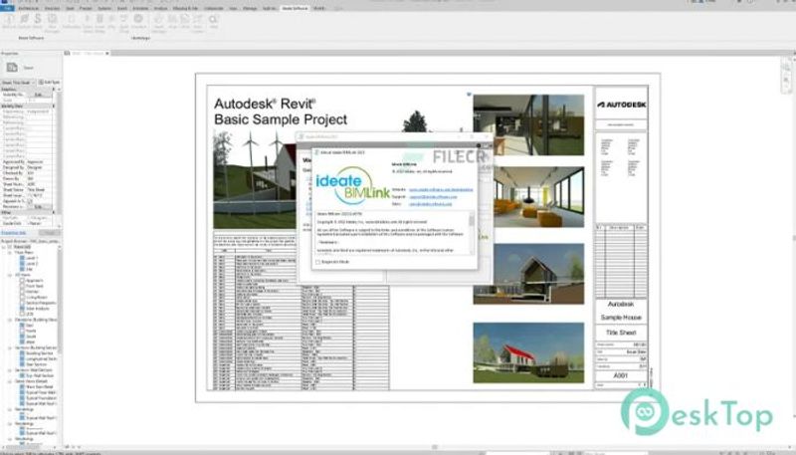This screenshot has height=455, width=796.
Task: Open the Align ribbon tool
Action: [172, 22]
